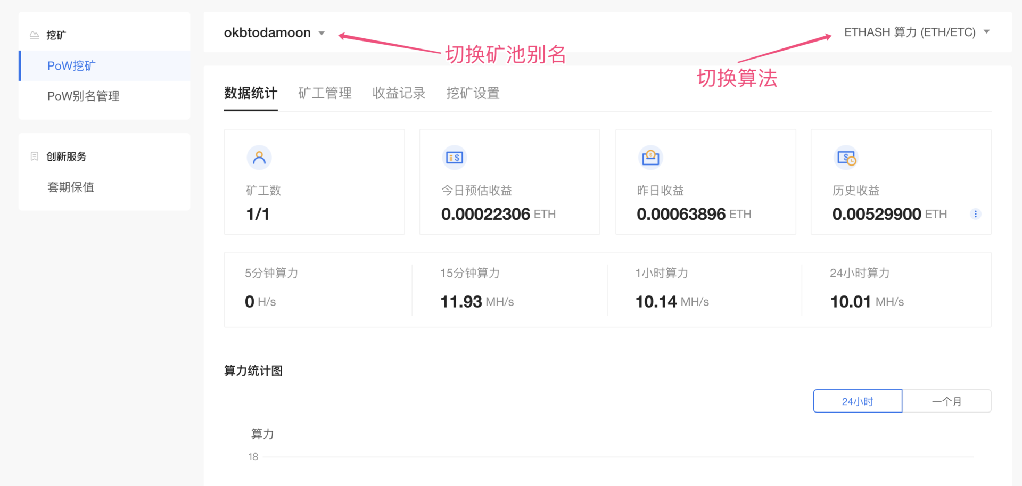This screenshot has height=486, width=1022.
Task: Switch to the 矿工管理 tab
Action: (325, 94)
